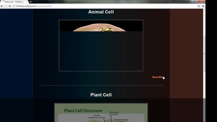Screen dimensions: 217x122
Task: Stop the page from loading
Action: [10, 6]
